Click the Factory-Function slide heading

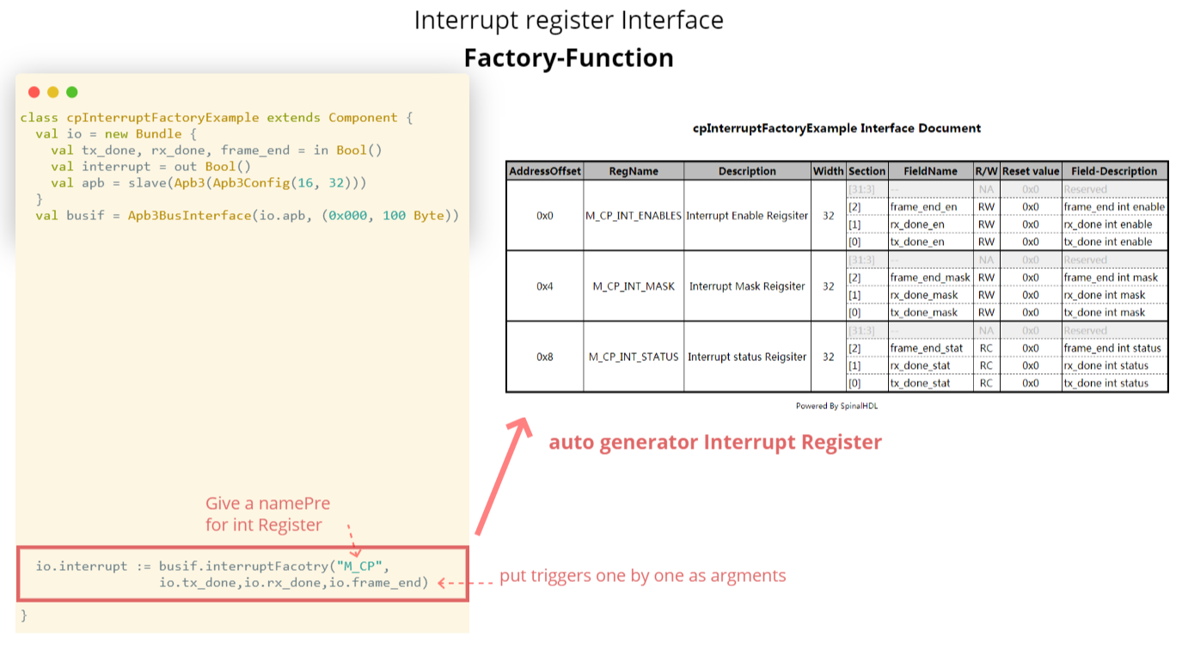(568, 58)
